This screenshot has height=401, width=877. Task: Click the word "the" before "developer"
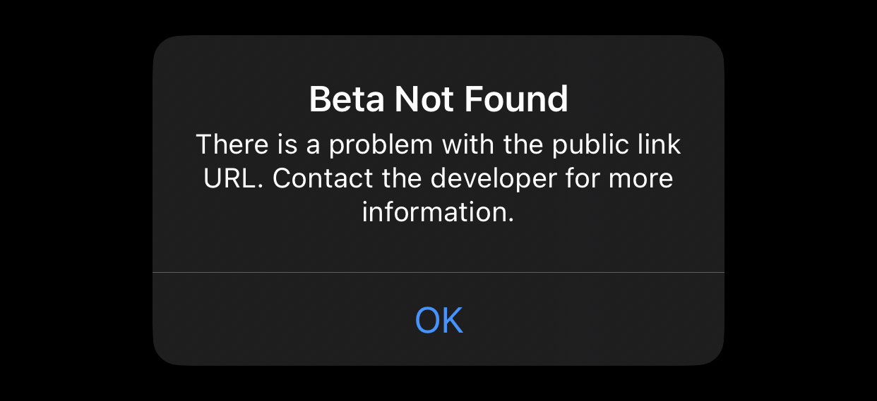coord(402,178)
